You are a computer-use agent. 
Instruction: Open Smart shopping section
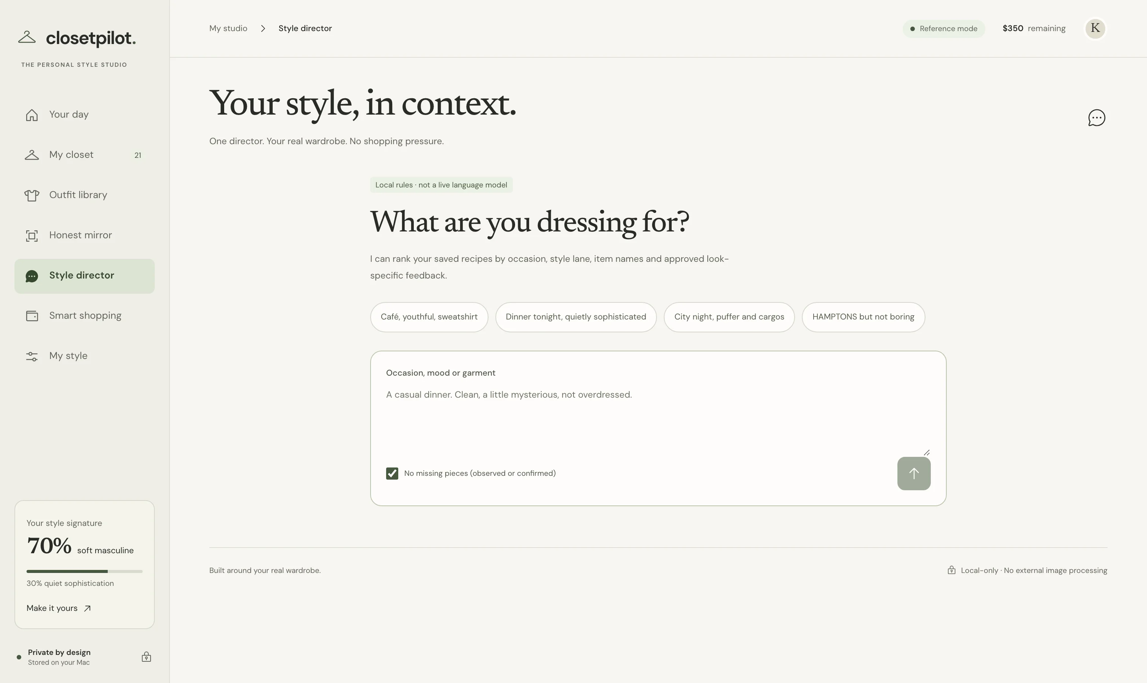tap(85, 316)
